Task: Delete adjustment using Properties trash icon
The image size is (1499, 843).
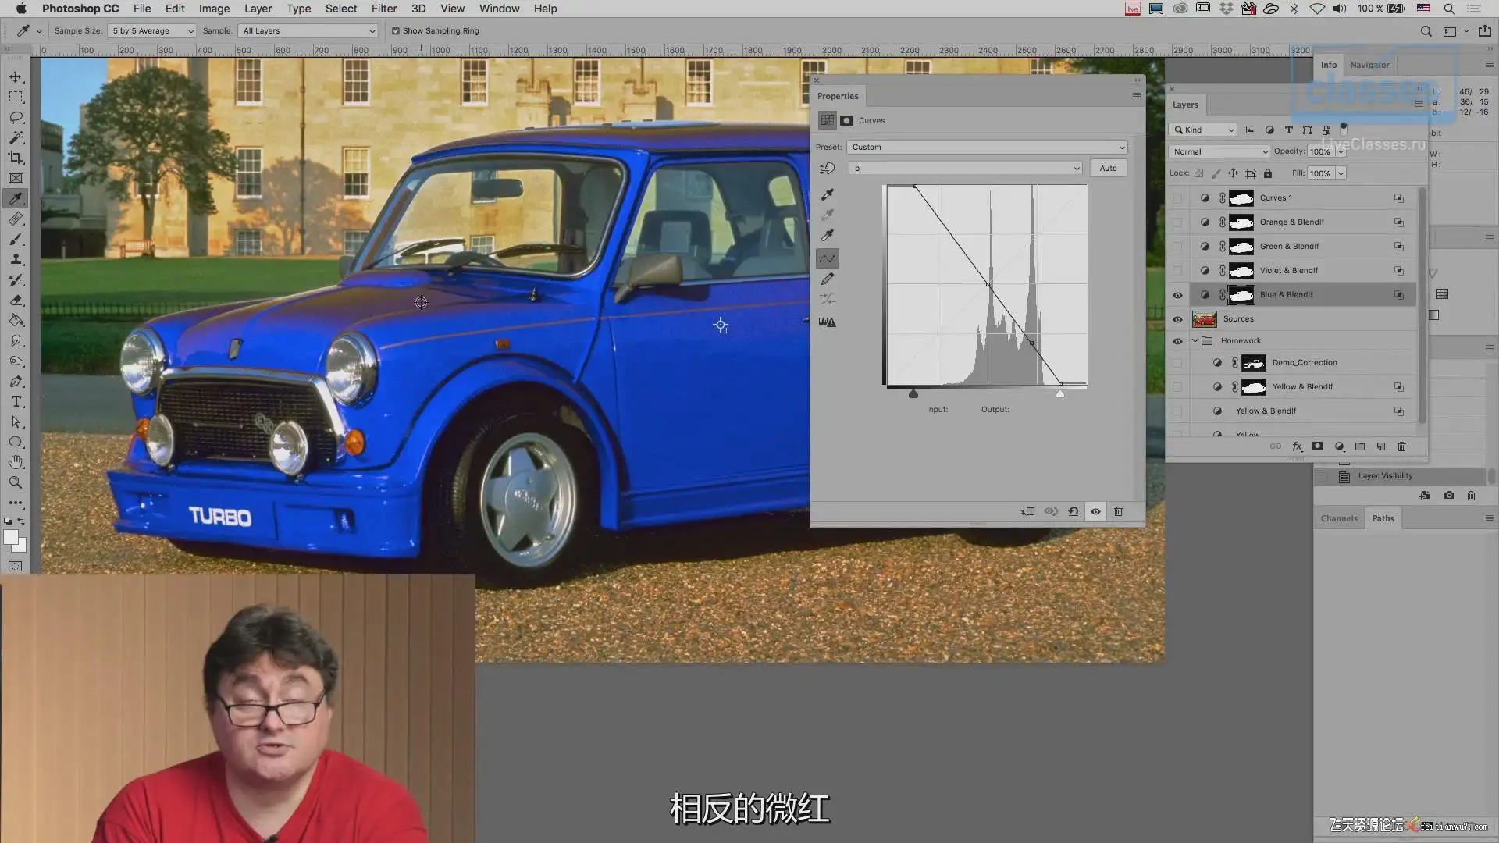Action: (x=1118, y=511)
